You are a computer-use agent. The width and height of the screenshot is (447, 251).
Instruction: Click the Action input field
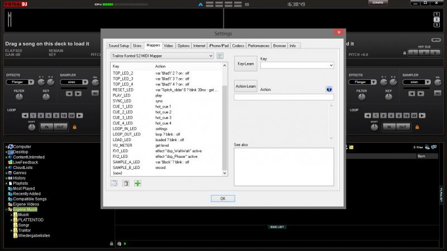coord(284,97)
